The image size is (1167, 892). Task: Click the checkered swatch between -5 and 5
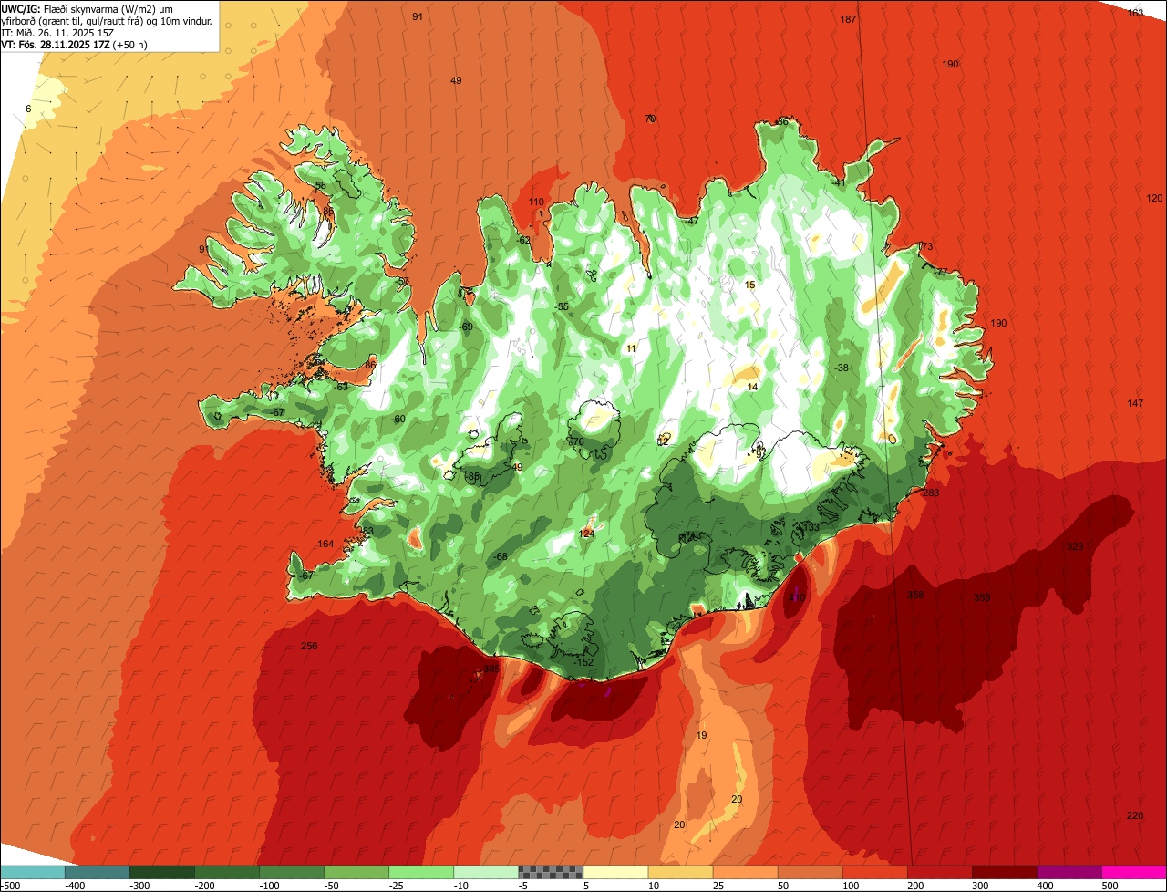(x=551, y=872)
